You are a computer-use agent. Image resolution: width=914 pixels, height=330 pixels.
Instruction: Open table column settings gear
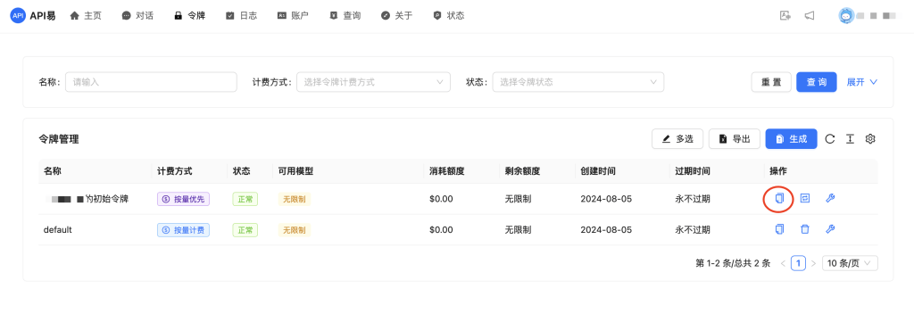click(x=870, y=139)
